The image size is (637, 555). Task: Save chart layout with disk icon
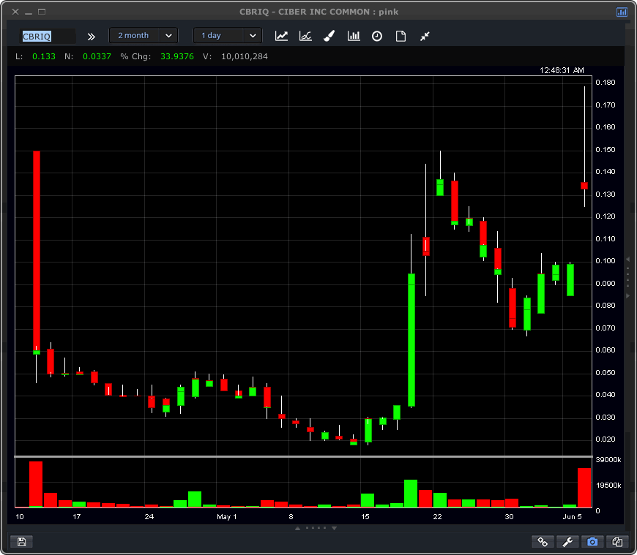[21, 541]
